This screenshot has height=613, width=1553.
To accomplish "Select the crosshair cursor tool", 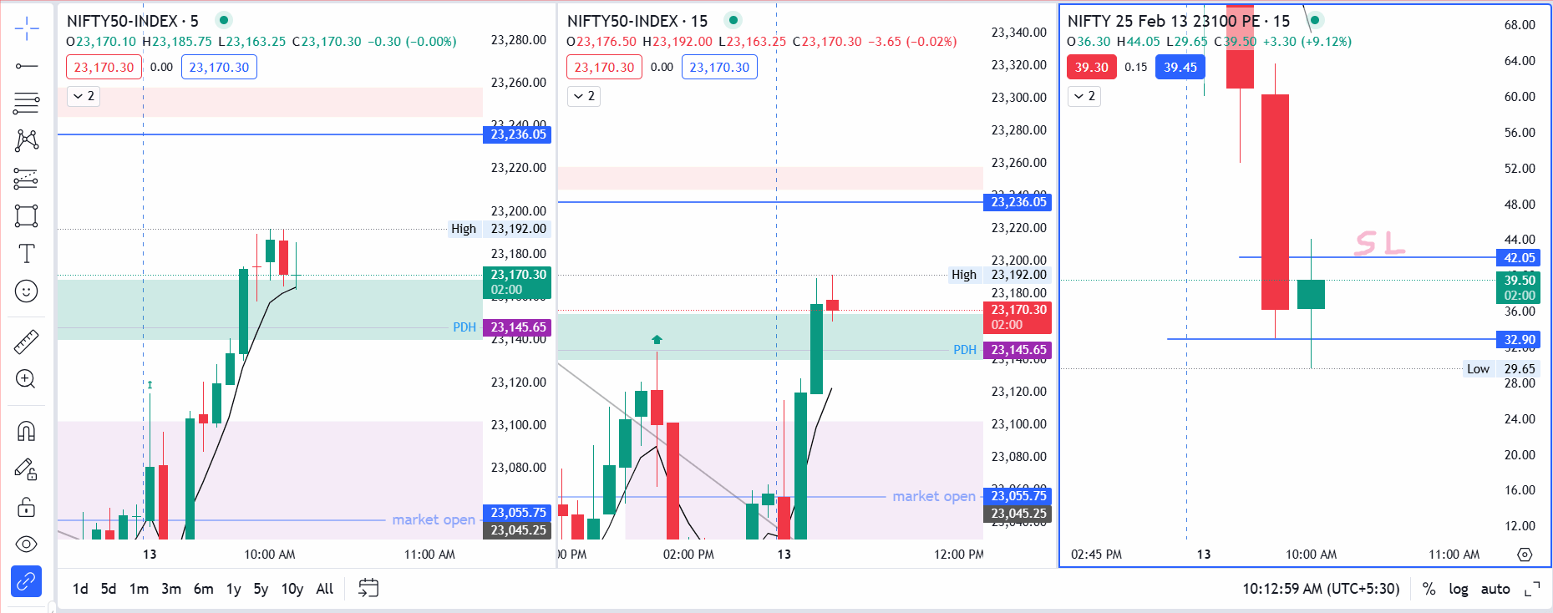I will (26, 28).
